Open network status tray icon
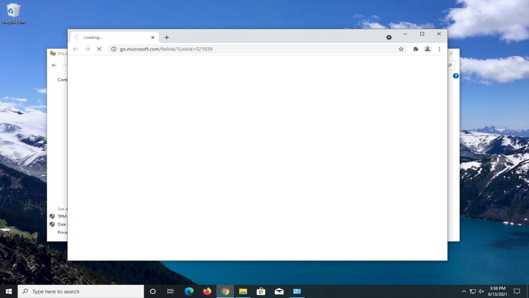Viewport: 529px width, 298px height. pos(473,291)
